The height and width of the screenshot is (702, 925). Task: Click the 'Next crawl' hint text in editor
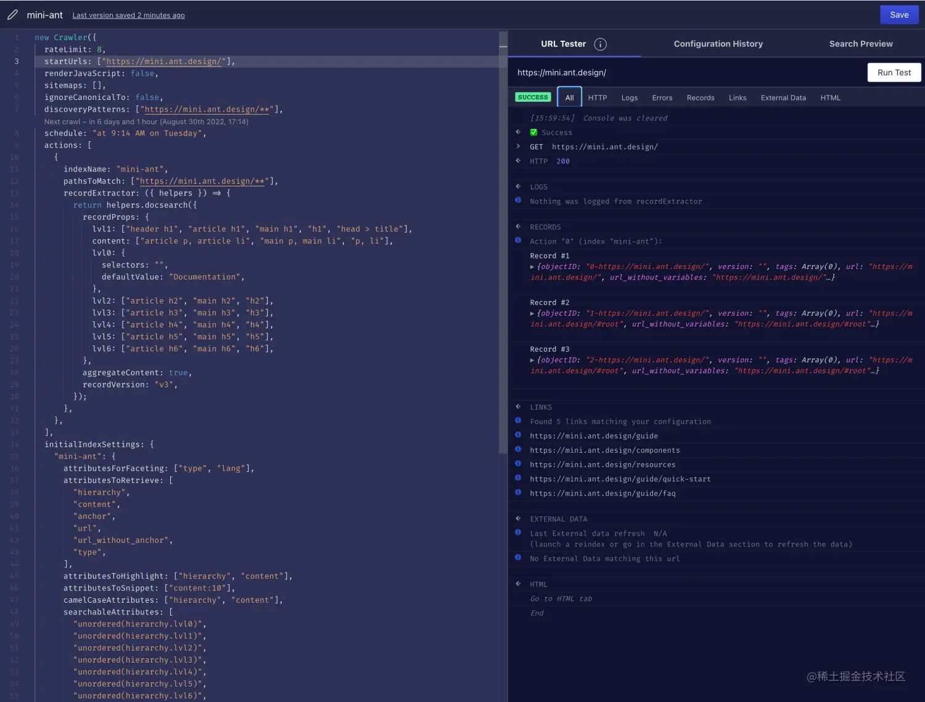coord(146,122)
